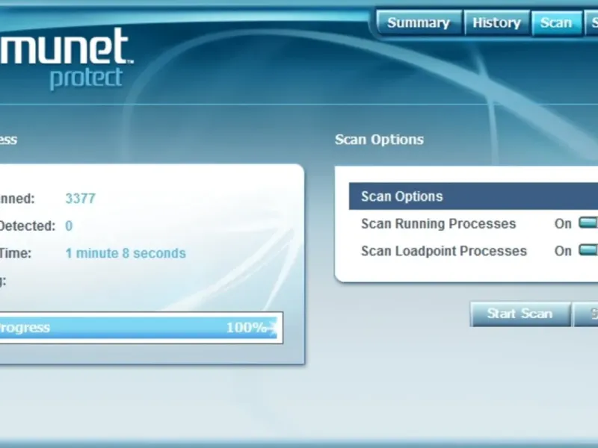
Task: Click the Scan Options panel header bar
Action: 473,196
